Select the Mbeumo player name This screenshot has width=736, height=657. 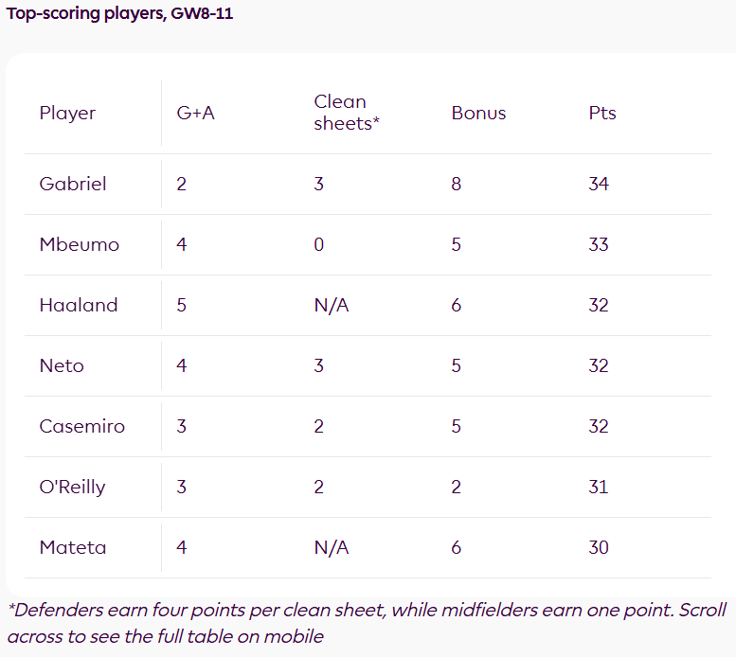[80, 244]
